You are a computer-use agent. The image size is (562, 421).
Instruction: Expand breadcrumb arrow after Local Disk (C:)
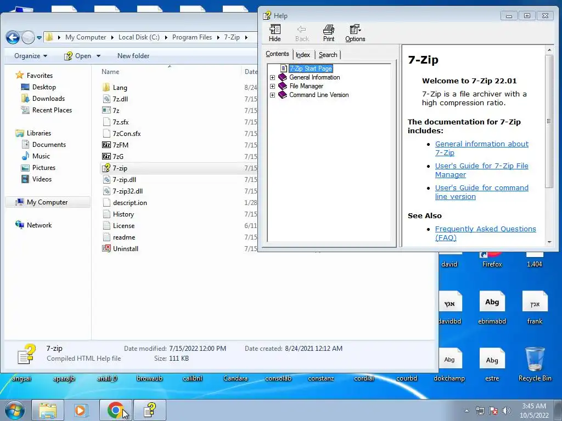tap(166, 37)
